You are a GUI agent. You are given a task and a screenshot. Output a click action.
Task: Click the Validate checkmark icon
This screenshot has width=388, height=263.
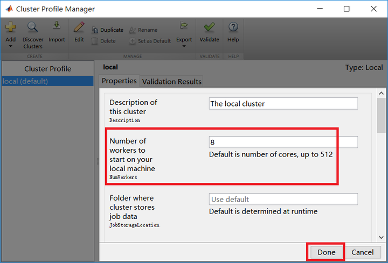point(209,27)
